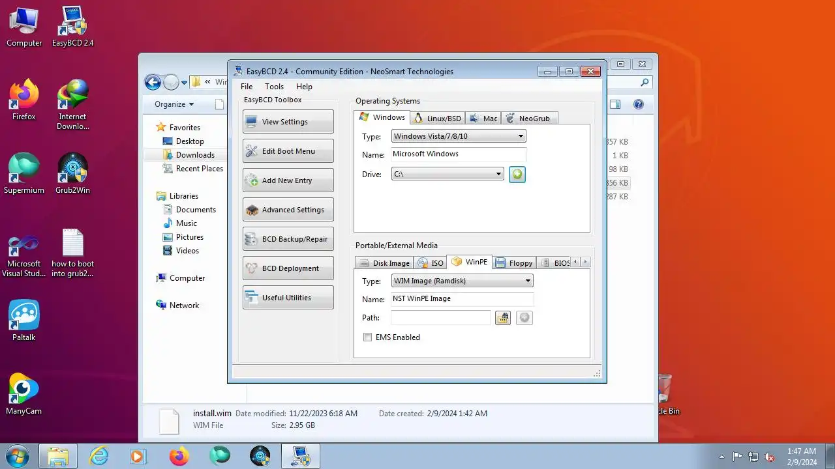Select the Supermium desktop shortcut
Screen dimensions: 835x469
24,174
